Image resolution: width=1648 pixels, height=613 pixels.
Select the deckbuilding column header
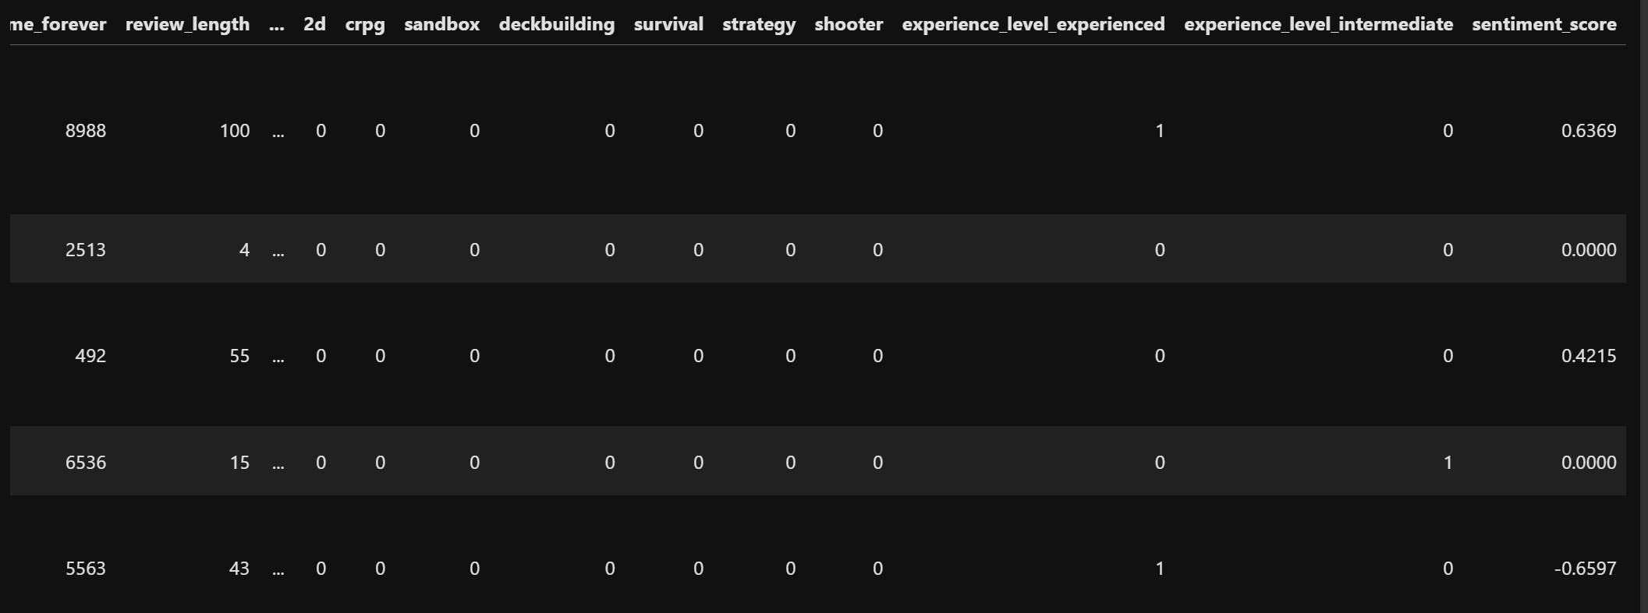point(557,24)
